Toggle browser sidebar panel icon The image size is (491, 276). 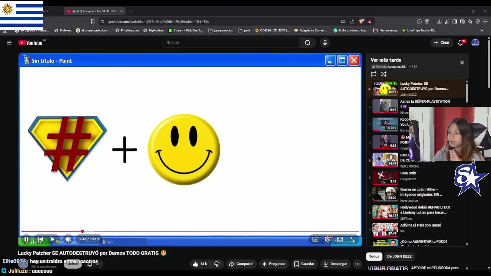point(455,21)
